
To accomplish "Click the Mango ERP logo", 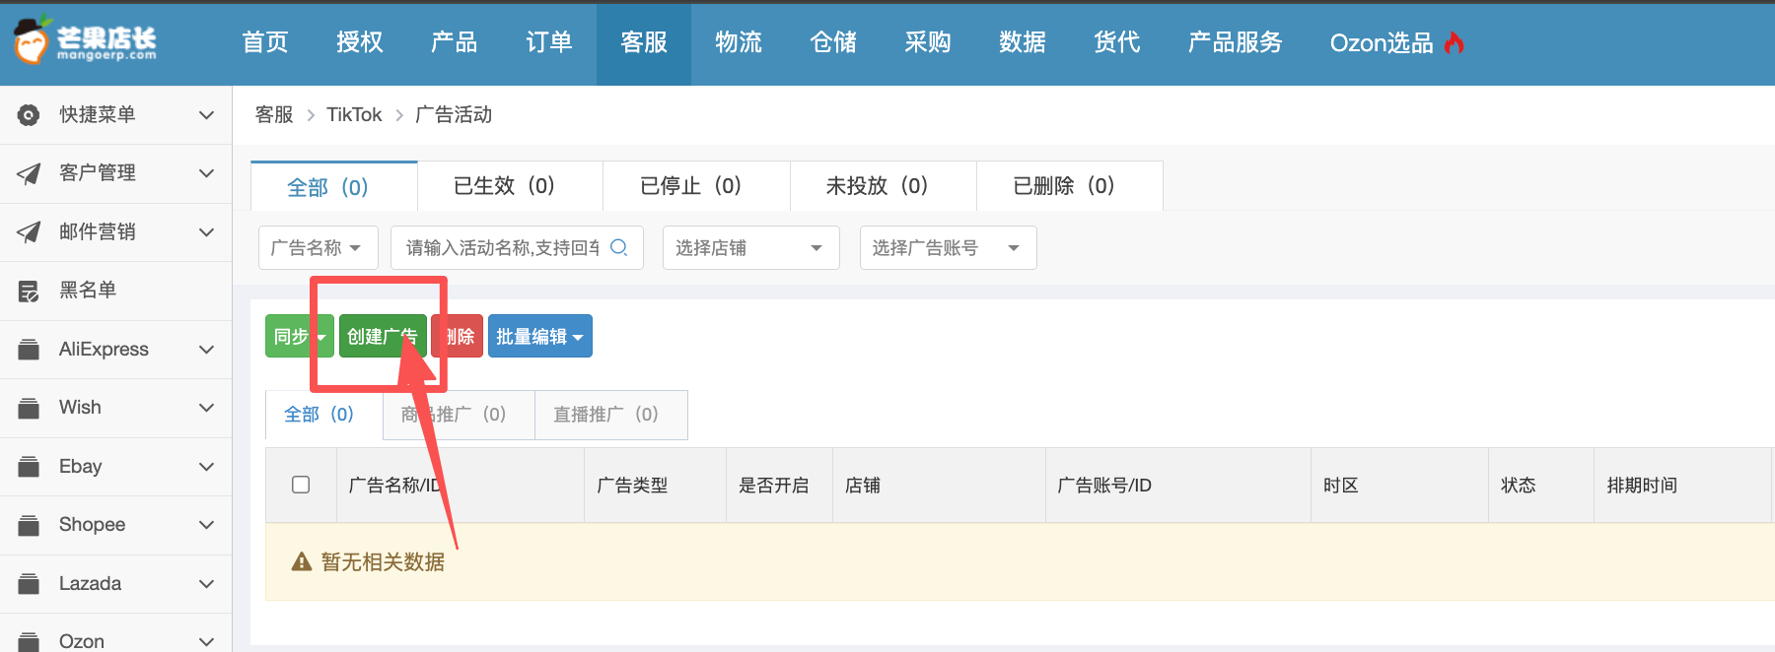I will coord(85,41).
